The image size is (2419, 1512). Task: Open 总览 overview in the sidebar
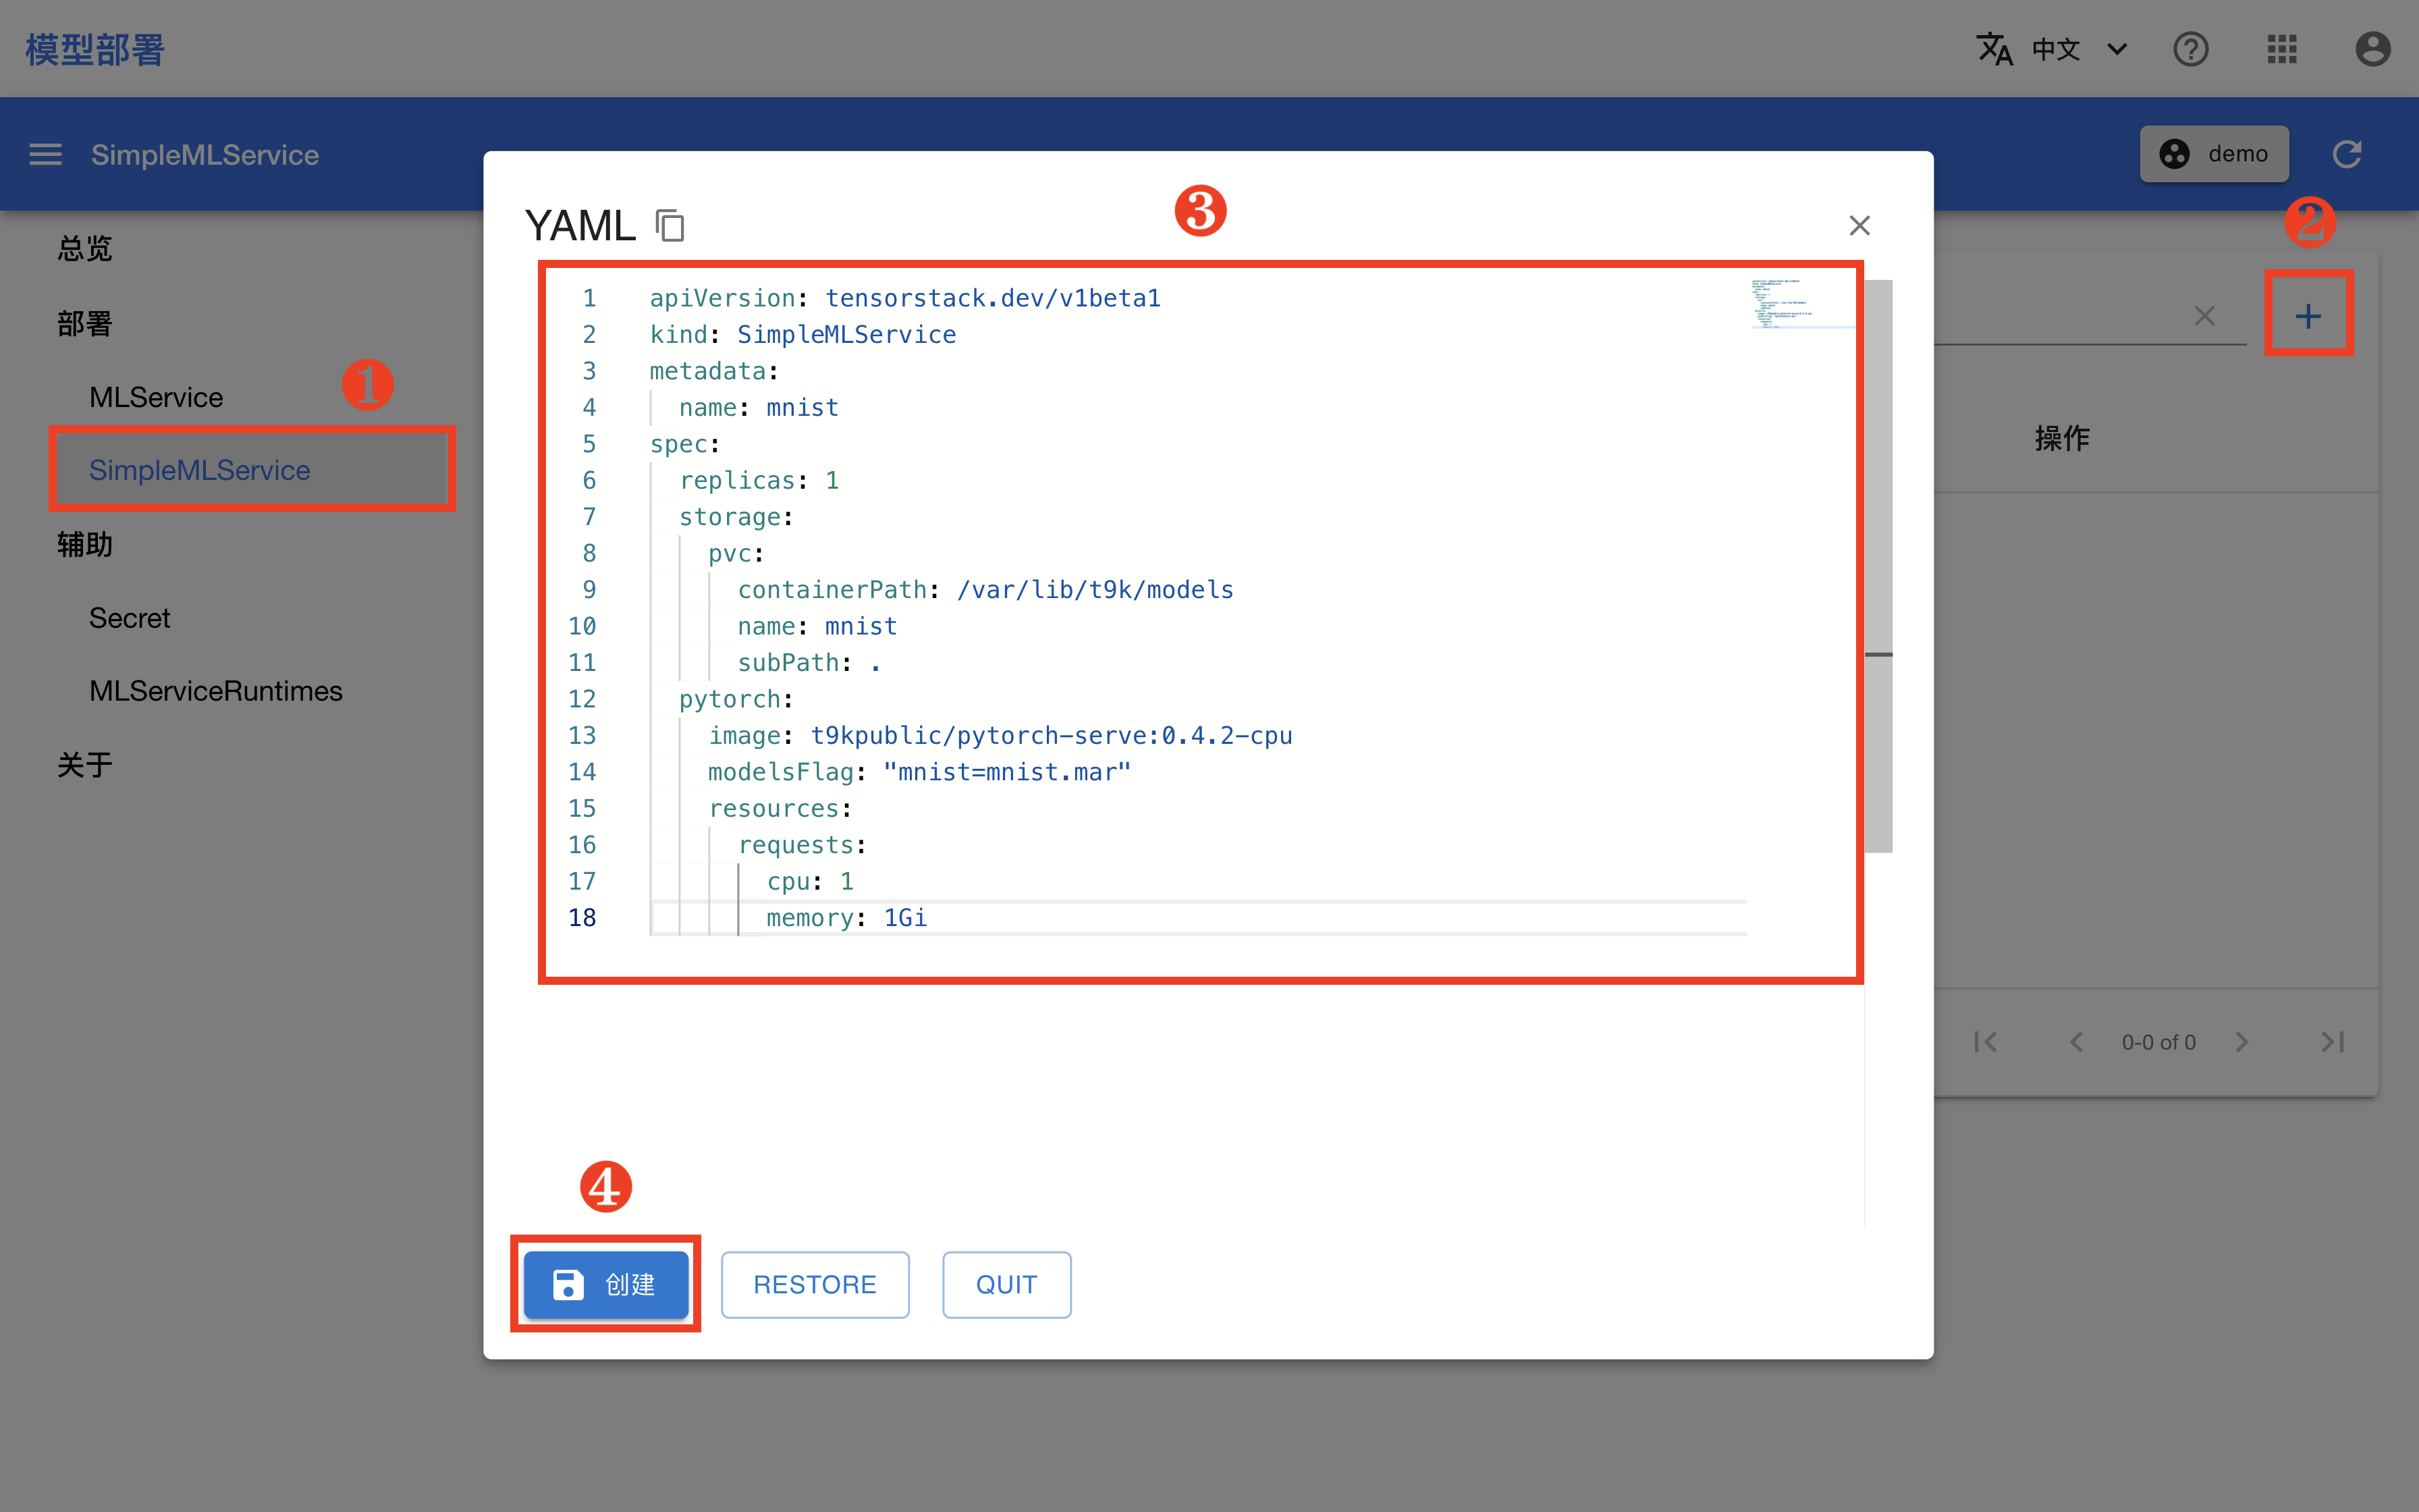pos(85,248)
